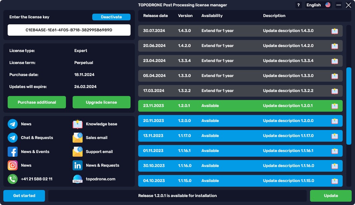Open update description book icon for 1.3.3.0
Image resolution: width=355 pixels, height=205 pixels.
tap(334, 76)
